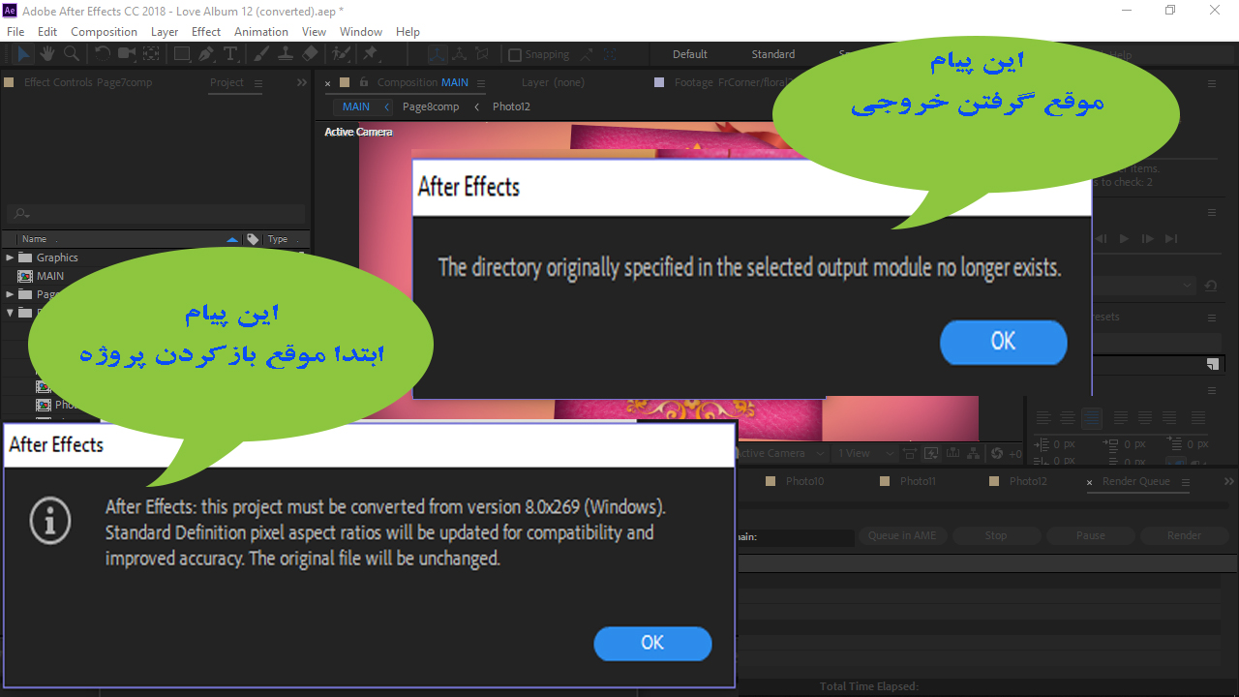Image resolution: width=1239 pixels, height=697 pixels.
Task: Expand the Graphics folder
Action: tap(10, 258)
